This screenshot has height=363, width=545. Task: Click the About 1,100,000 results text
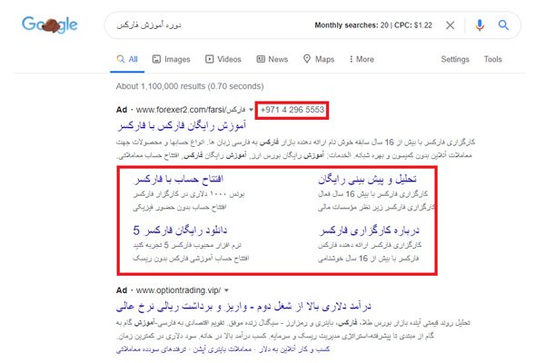(x=190, y=86)
